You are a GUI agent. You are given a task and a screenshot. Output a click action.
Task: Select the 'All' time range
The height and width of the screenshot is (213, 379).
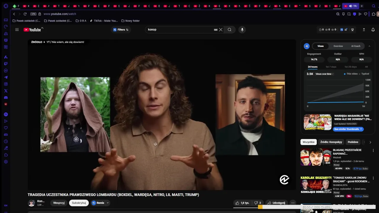coord(366,67)
